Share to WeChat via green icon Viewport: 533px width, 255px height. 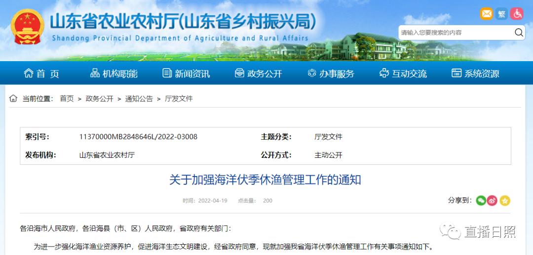tap(481, 201)
